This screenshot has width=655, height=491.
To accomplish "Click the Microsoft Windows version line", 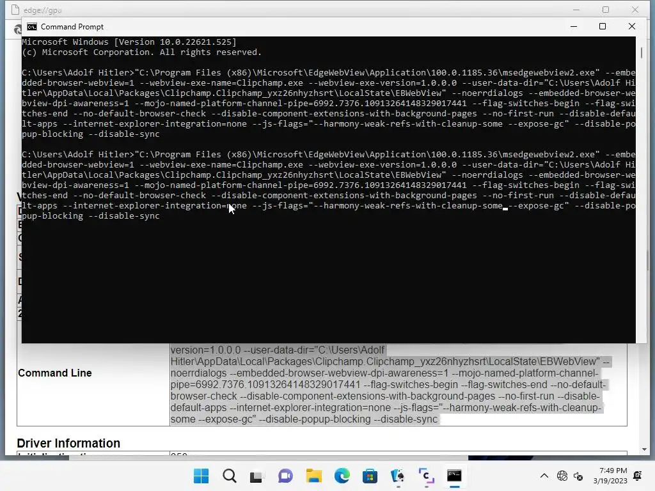I will [129, 42].
